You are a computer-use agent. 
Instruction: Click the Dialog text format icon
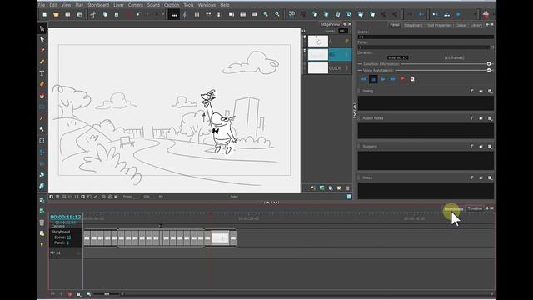coord(471,91)
